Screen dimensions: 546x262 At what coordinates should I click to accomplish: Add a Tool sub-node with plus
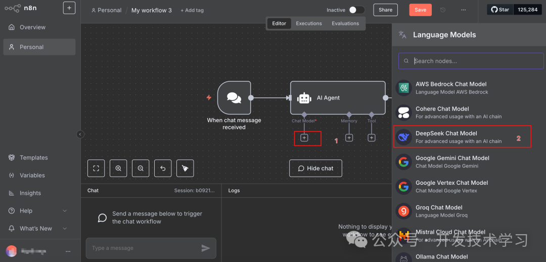(x=372, y=138)
